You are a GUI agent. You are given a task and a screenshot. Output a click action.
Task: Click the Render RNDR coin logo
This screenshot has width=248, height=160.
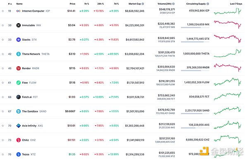[19, 68]
